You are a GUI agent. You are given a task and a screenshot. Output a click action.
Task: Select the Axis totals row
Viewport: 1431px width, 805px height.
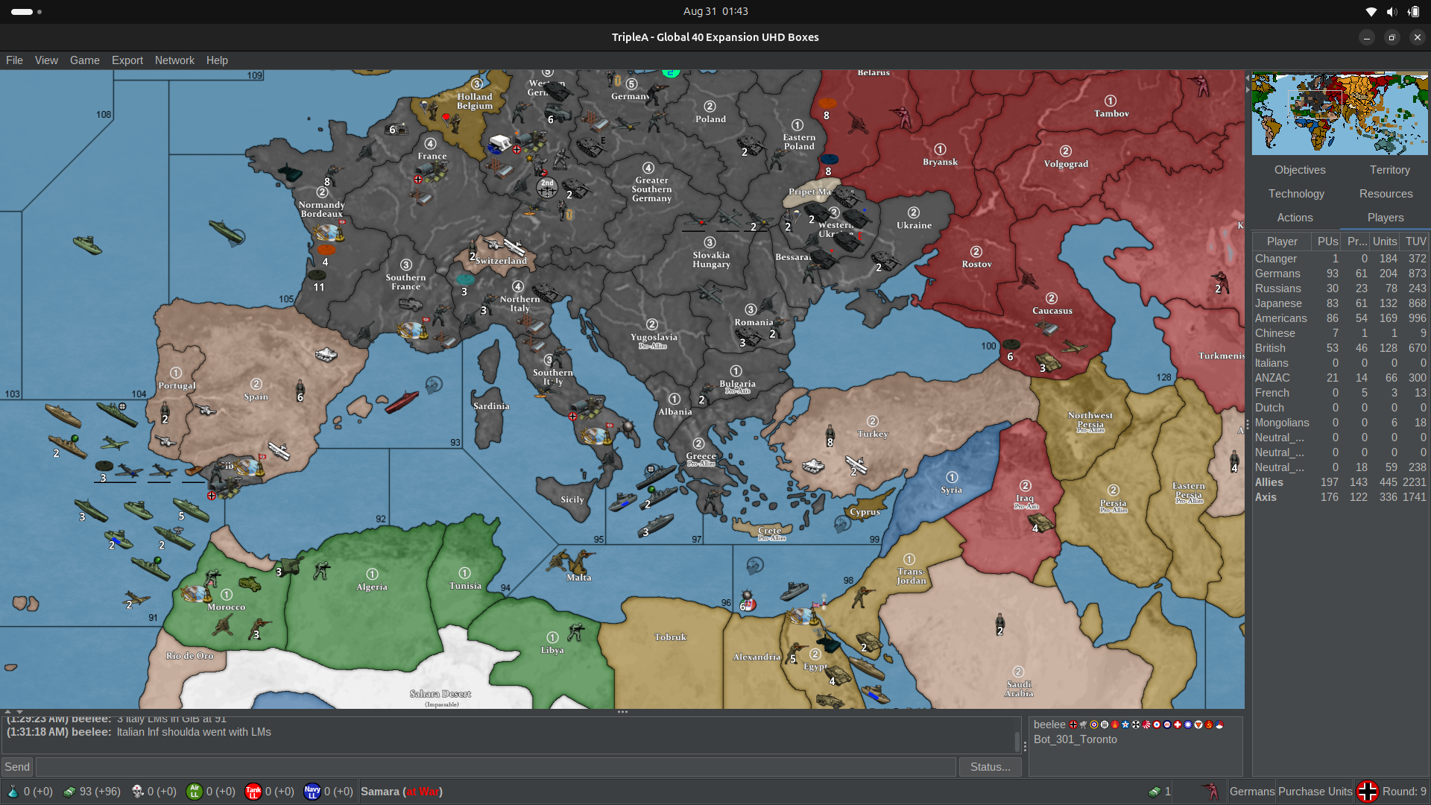[x=1340, y=497]
